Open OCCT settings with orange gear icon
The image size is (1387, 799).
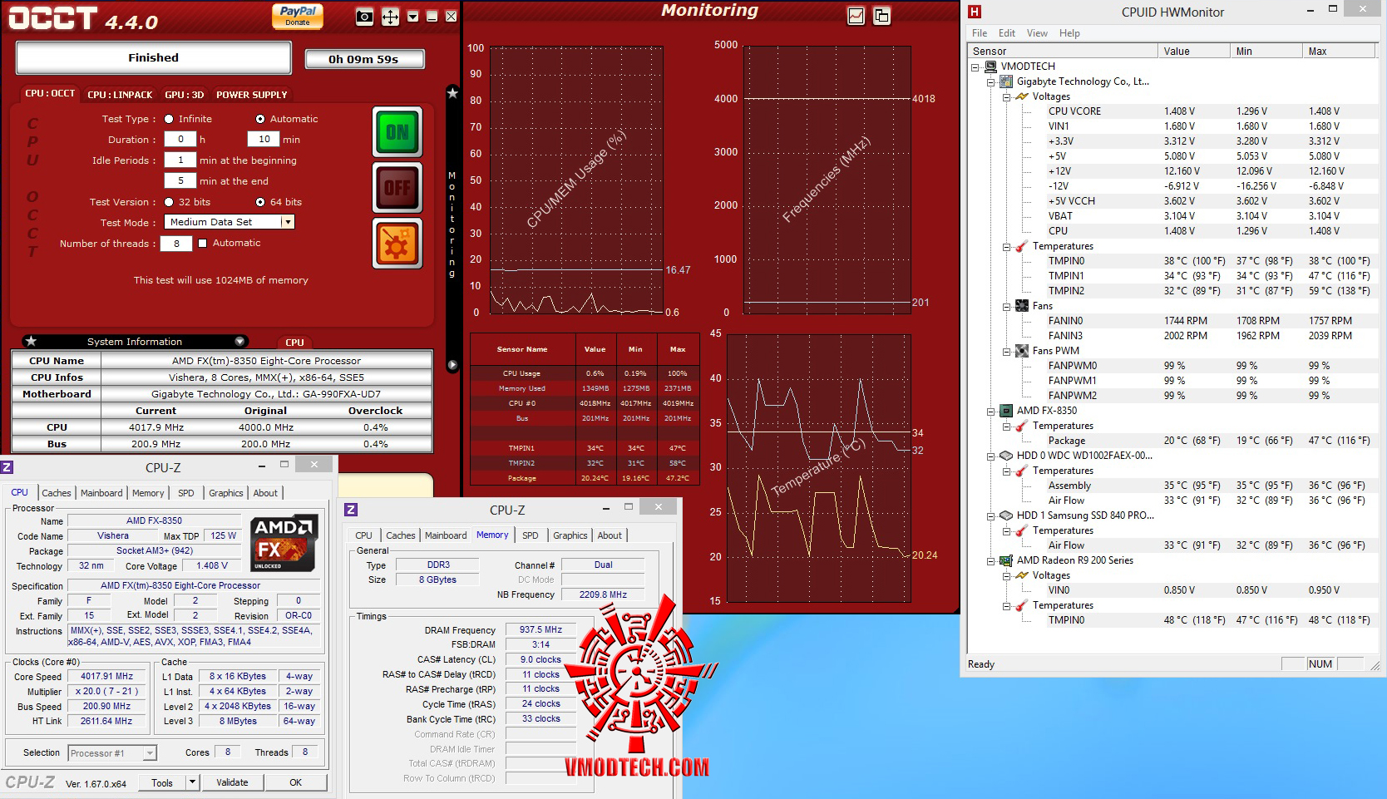point(397,244)
